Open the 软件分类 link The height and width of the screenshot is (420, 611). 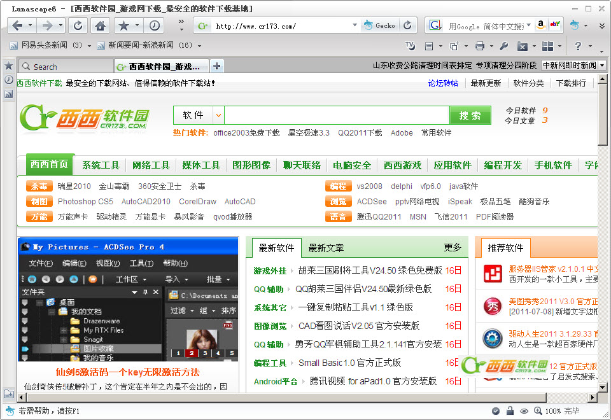(528, 83)
